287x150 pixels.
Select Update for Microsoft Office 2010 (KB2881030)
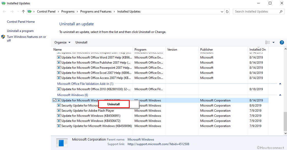pyautogui.click(x=96, y=89)
